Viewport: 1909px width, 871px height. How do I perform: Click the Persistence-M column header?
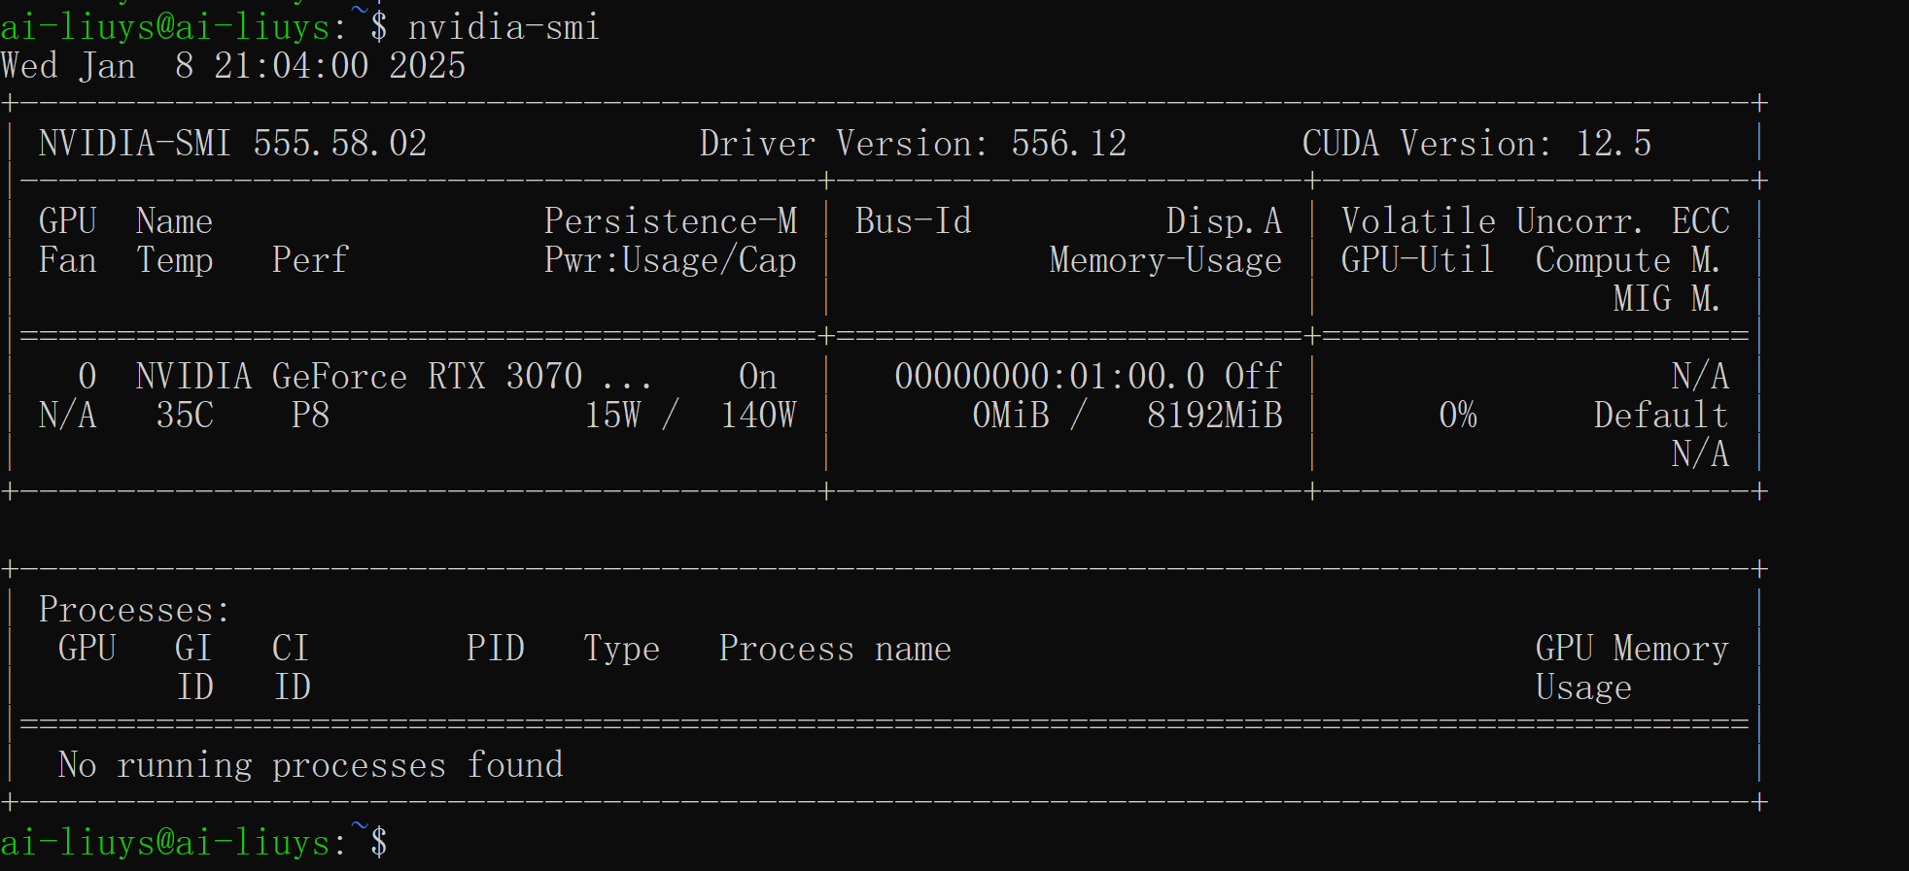pyautogui.click(x=670, y=221)
